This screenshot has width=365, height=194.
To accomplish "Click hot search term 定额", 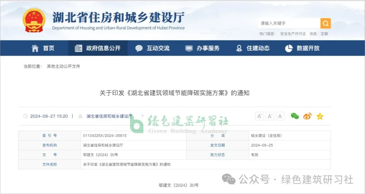I will (324, 34).
